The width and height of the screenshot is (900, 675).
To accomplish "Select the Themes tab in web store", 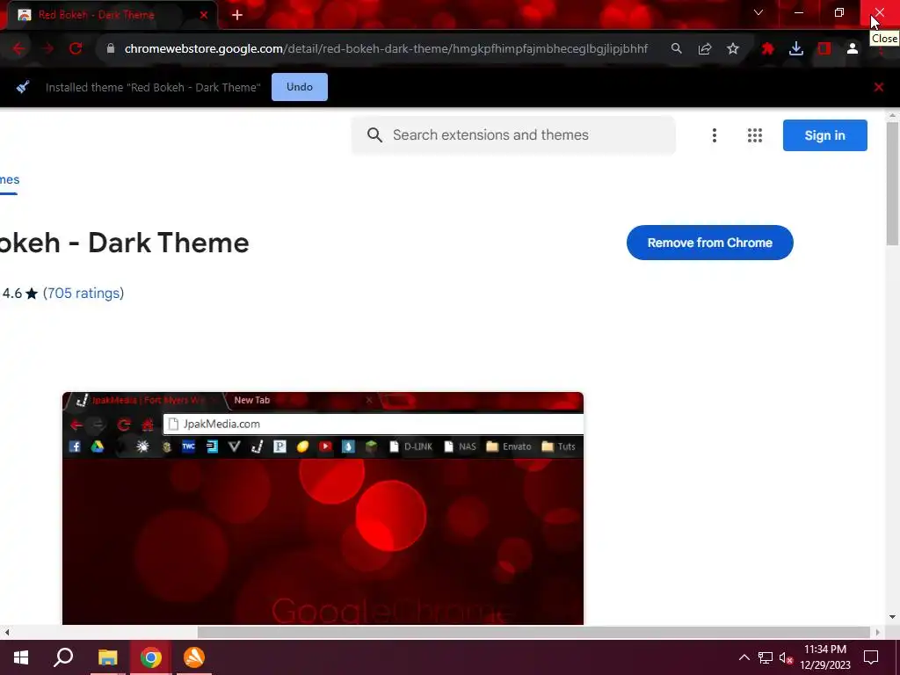I will (x=9, y=180).
